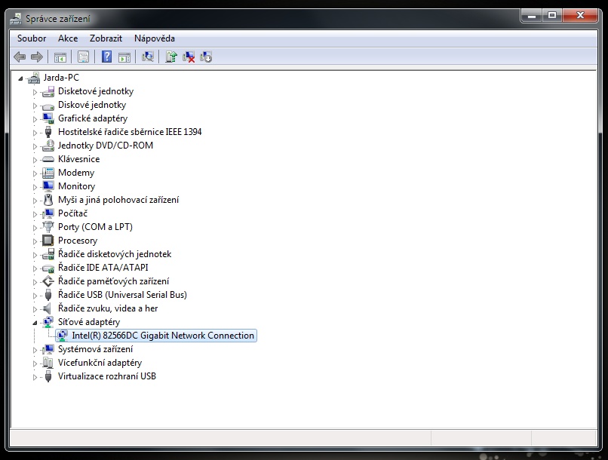Click the Forward arrow toolbar icon
The height and width of the screenshot is (460, 608).
coord(36,57)
